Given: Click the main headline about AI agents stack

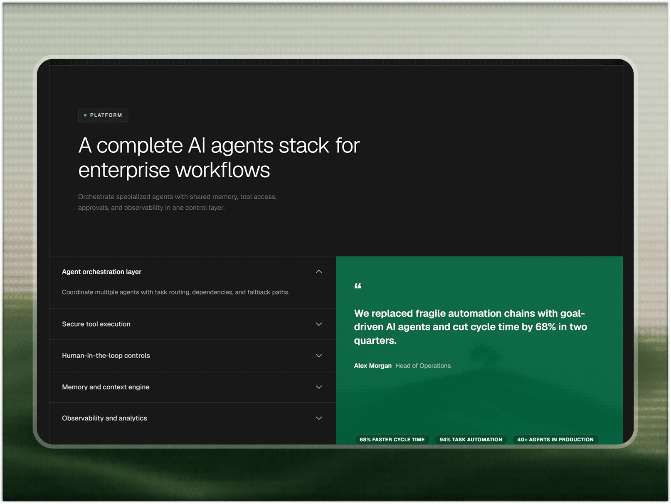Looking at the screenshot, I should pos(219,158).
